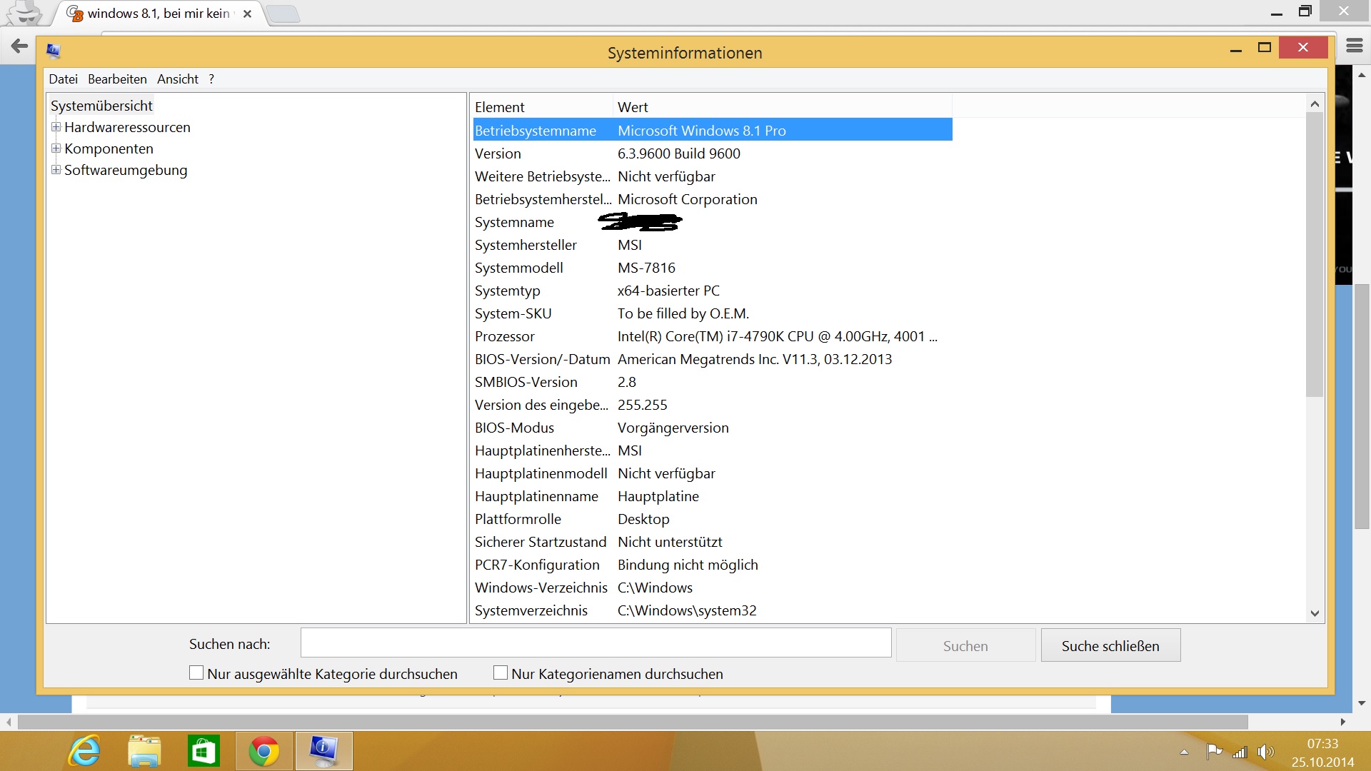Open the volume speaker tray icon
Image resolution: width=1371 pixels, height=771 pixels.
(1265, 752)
